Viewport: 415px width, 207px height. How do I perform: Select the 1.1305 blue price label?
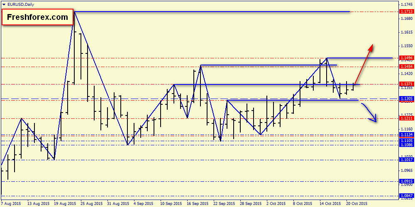(406, 99)
